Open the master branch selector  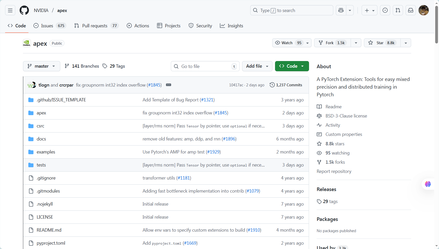click(x=42, y=66)
